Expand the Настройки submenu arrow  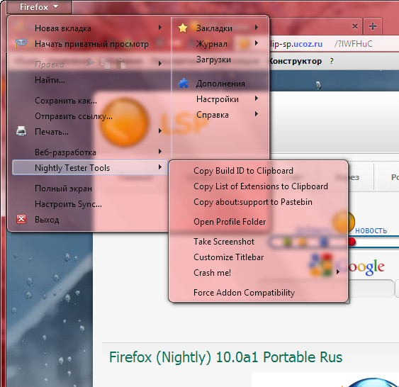coord(257,99)
